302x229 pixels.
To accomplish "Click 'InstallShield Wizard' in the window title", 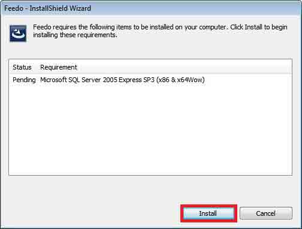I will click(61, 8).
